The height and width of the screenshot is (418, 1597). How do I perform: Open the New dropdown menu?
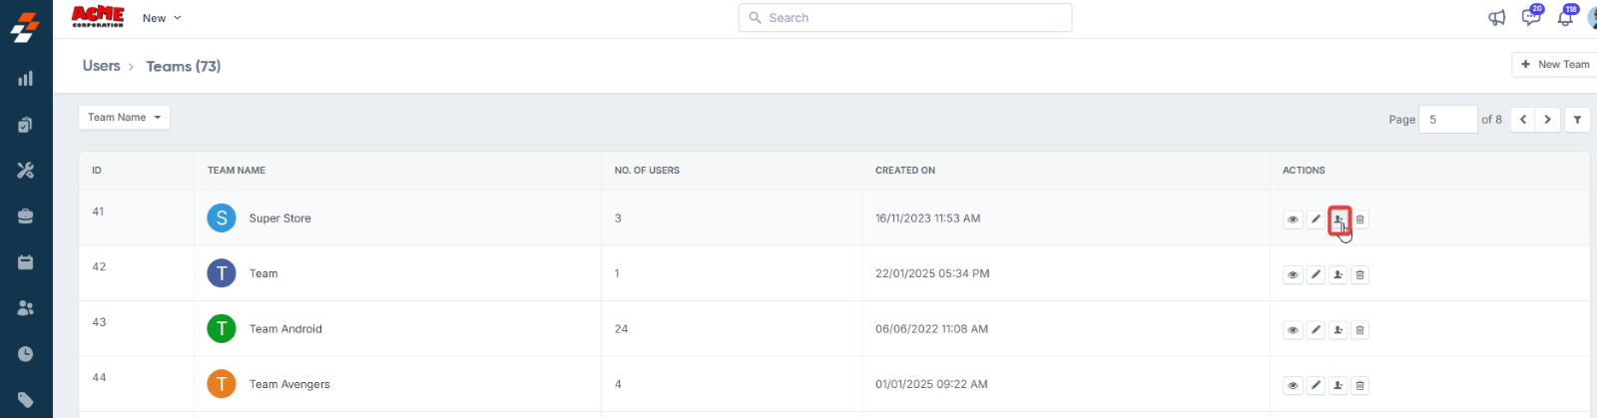(x=162, y=18)
